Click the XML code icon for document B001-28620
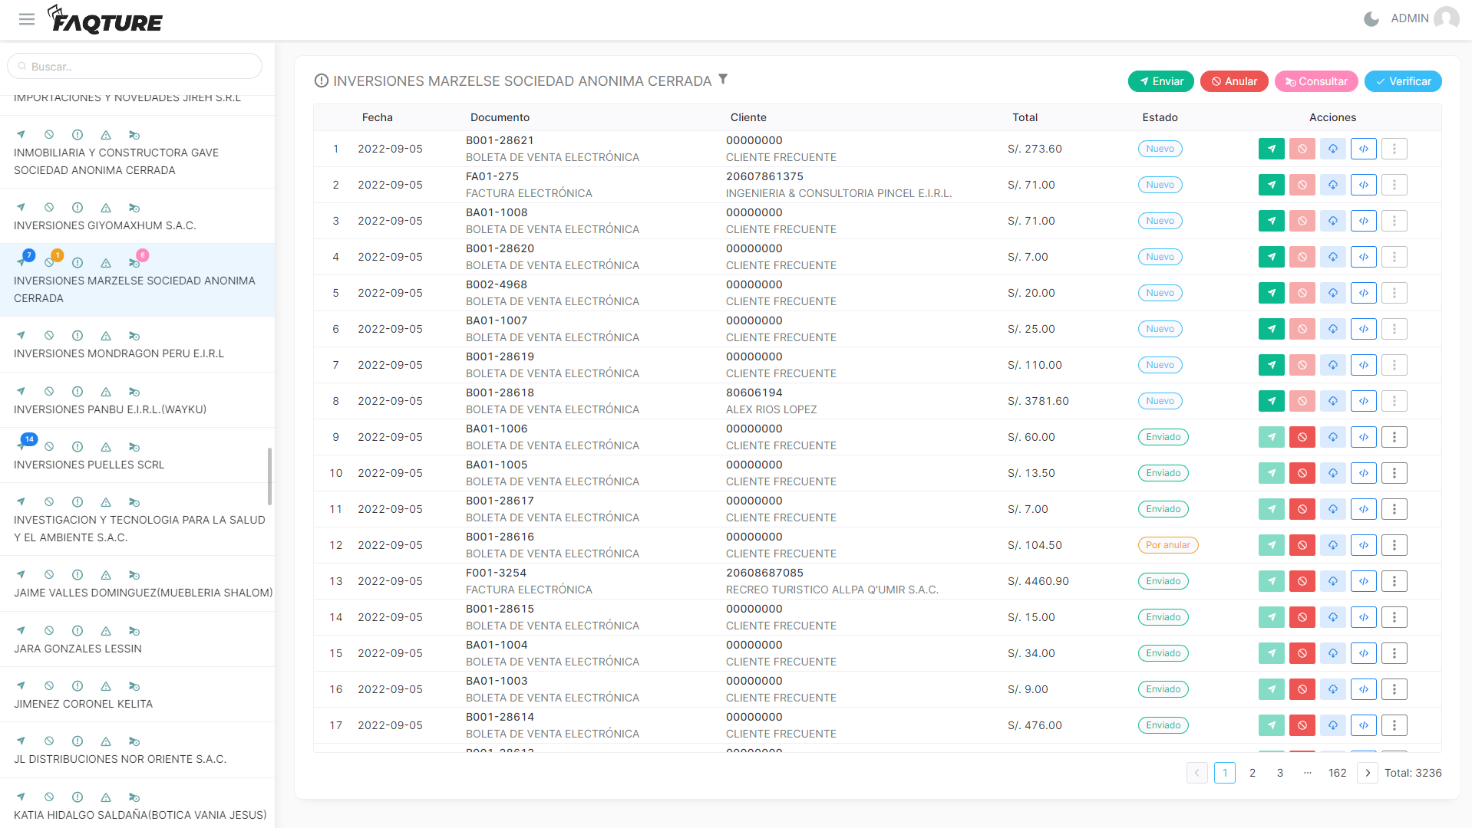The image size is (1472, 828). click(x=1363, y=257)
